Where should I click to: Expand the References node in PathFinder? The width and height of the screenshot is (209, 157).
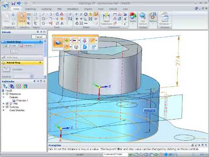[3, 94]
